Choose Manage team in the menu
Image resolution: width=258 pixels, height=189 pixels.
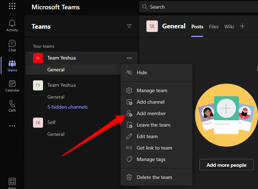coord(152,90)
